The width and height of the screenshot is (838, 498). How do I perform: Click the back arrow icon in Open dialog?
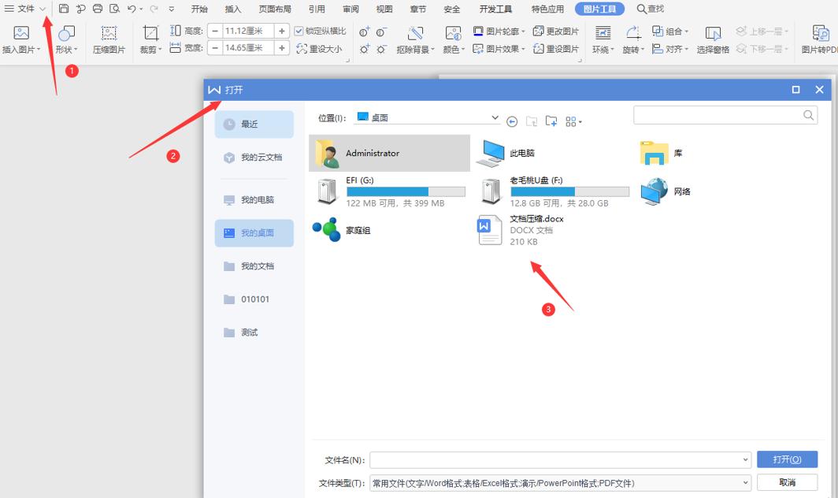coord(511,122)
